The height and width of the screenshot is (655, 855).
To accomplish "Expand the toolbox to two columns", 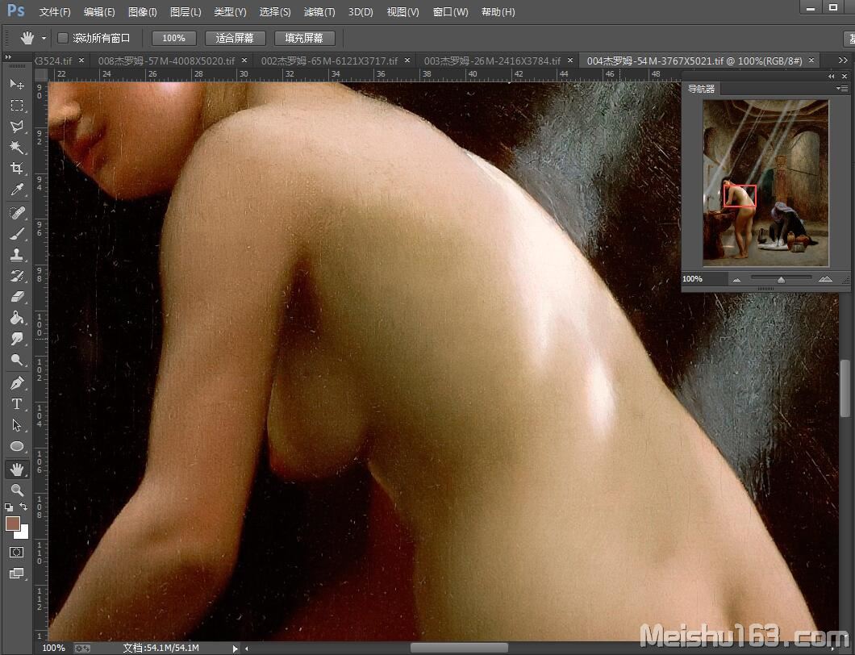I will pos(8,56).
